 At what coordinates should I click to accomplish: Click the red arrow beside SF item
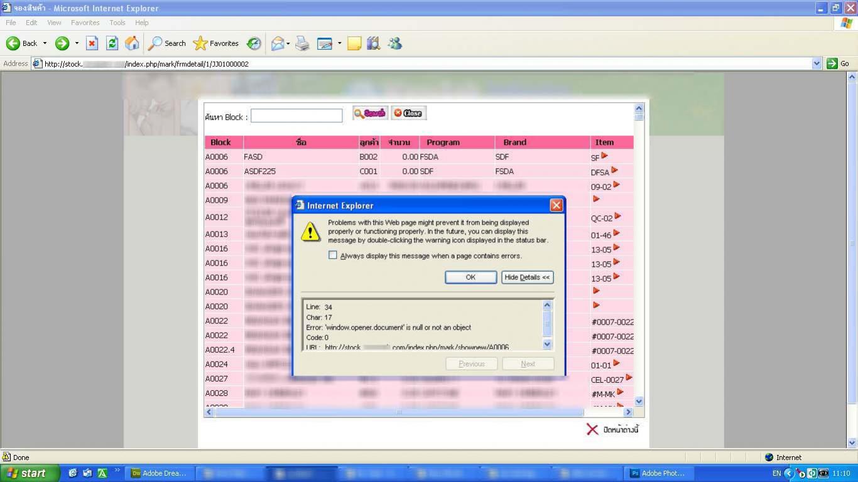pyautogui.click(x=604, y=156)
